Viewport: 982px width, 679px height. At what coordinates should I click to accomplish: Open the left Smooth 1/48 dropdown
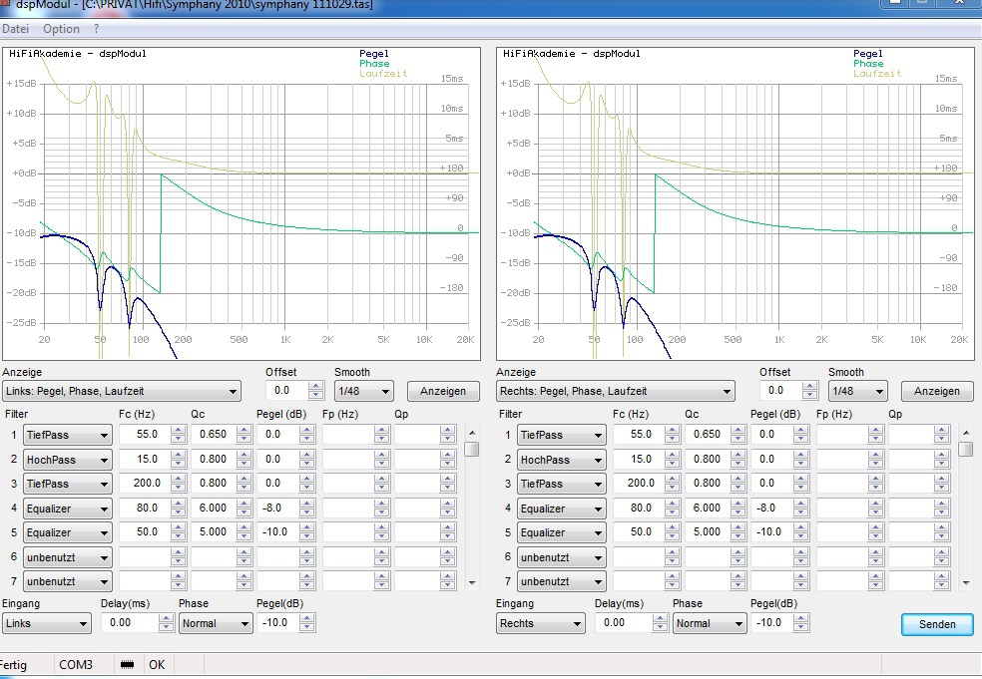363,391
